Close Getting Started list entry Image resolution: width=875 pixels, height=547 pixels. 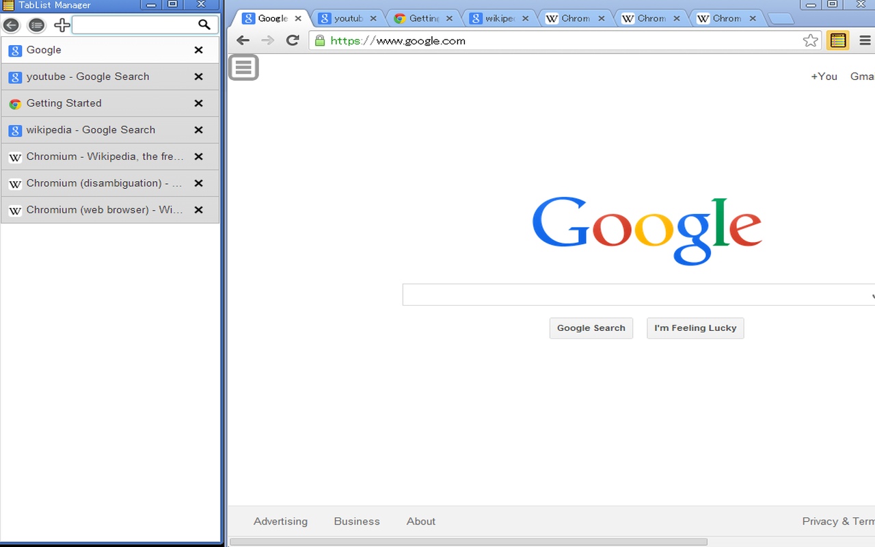coord(198,103)
